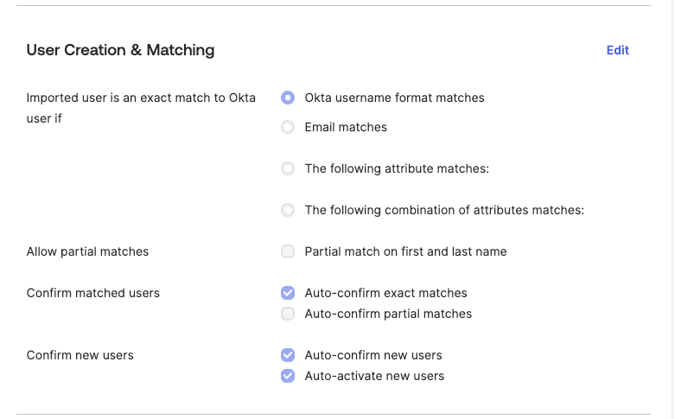Image resolution: width=675 pixels, height=419 pixels.
Task: Click the 'Confirm matched users' row label
Action: coord(93,293)
